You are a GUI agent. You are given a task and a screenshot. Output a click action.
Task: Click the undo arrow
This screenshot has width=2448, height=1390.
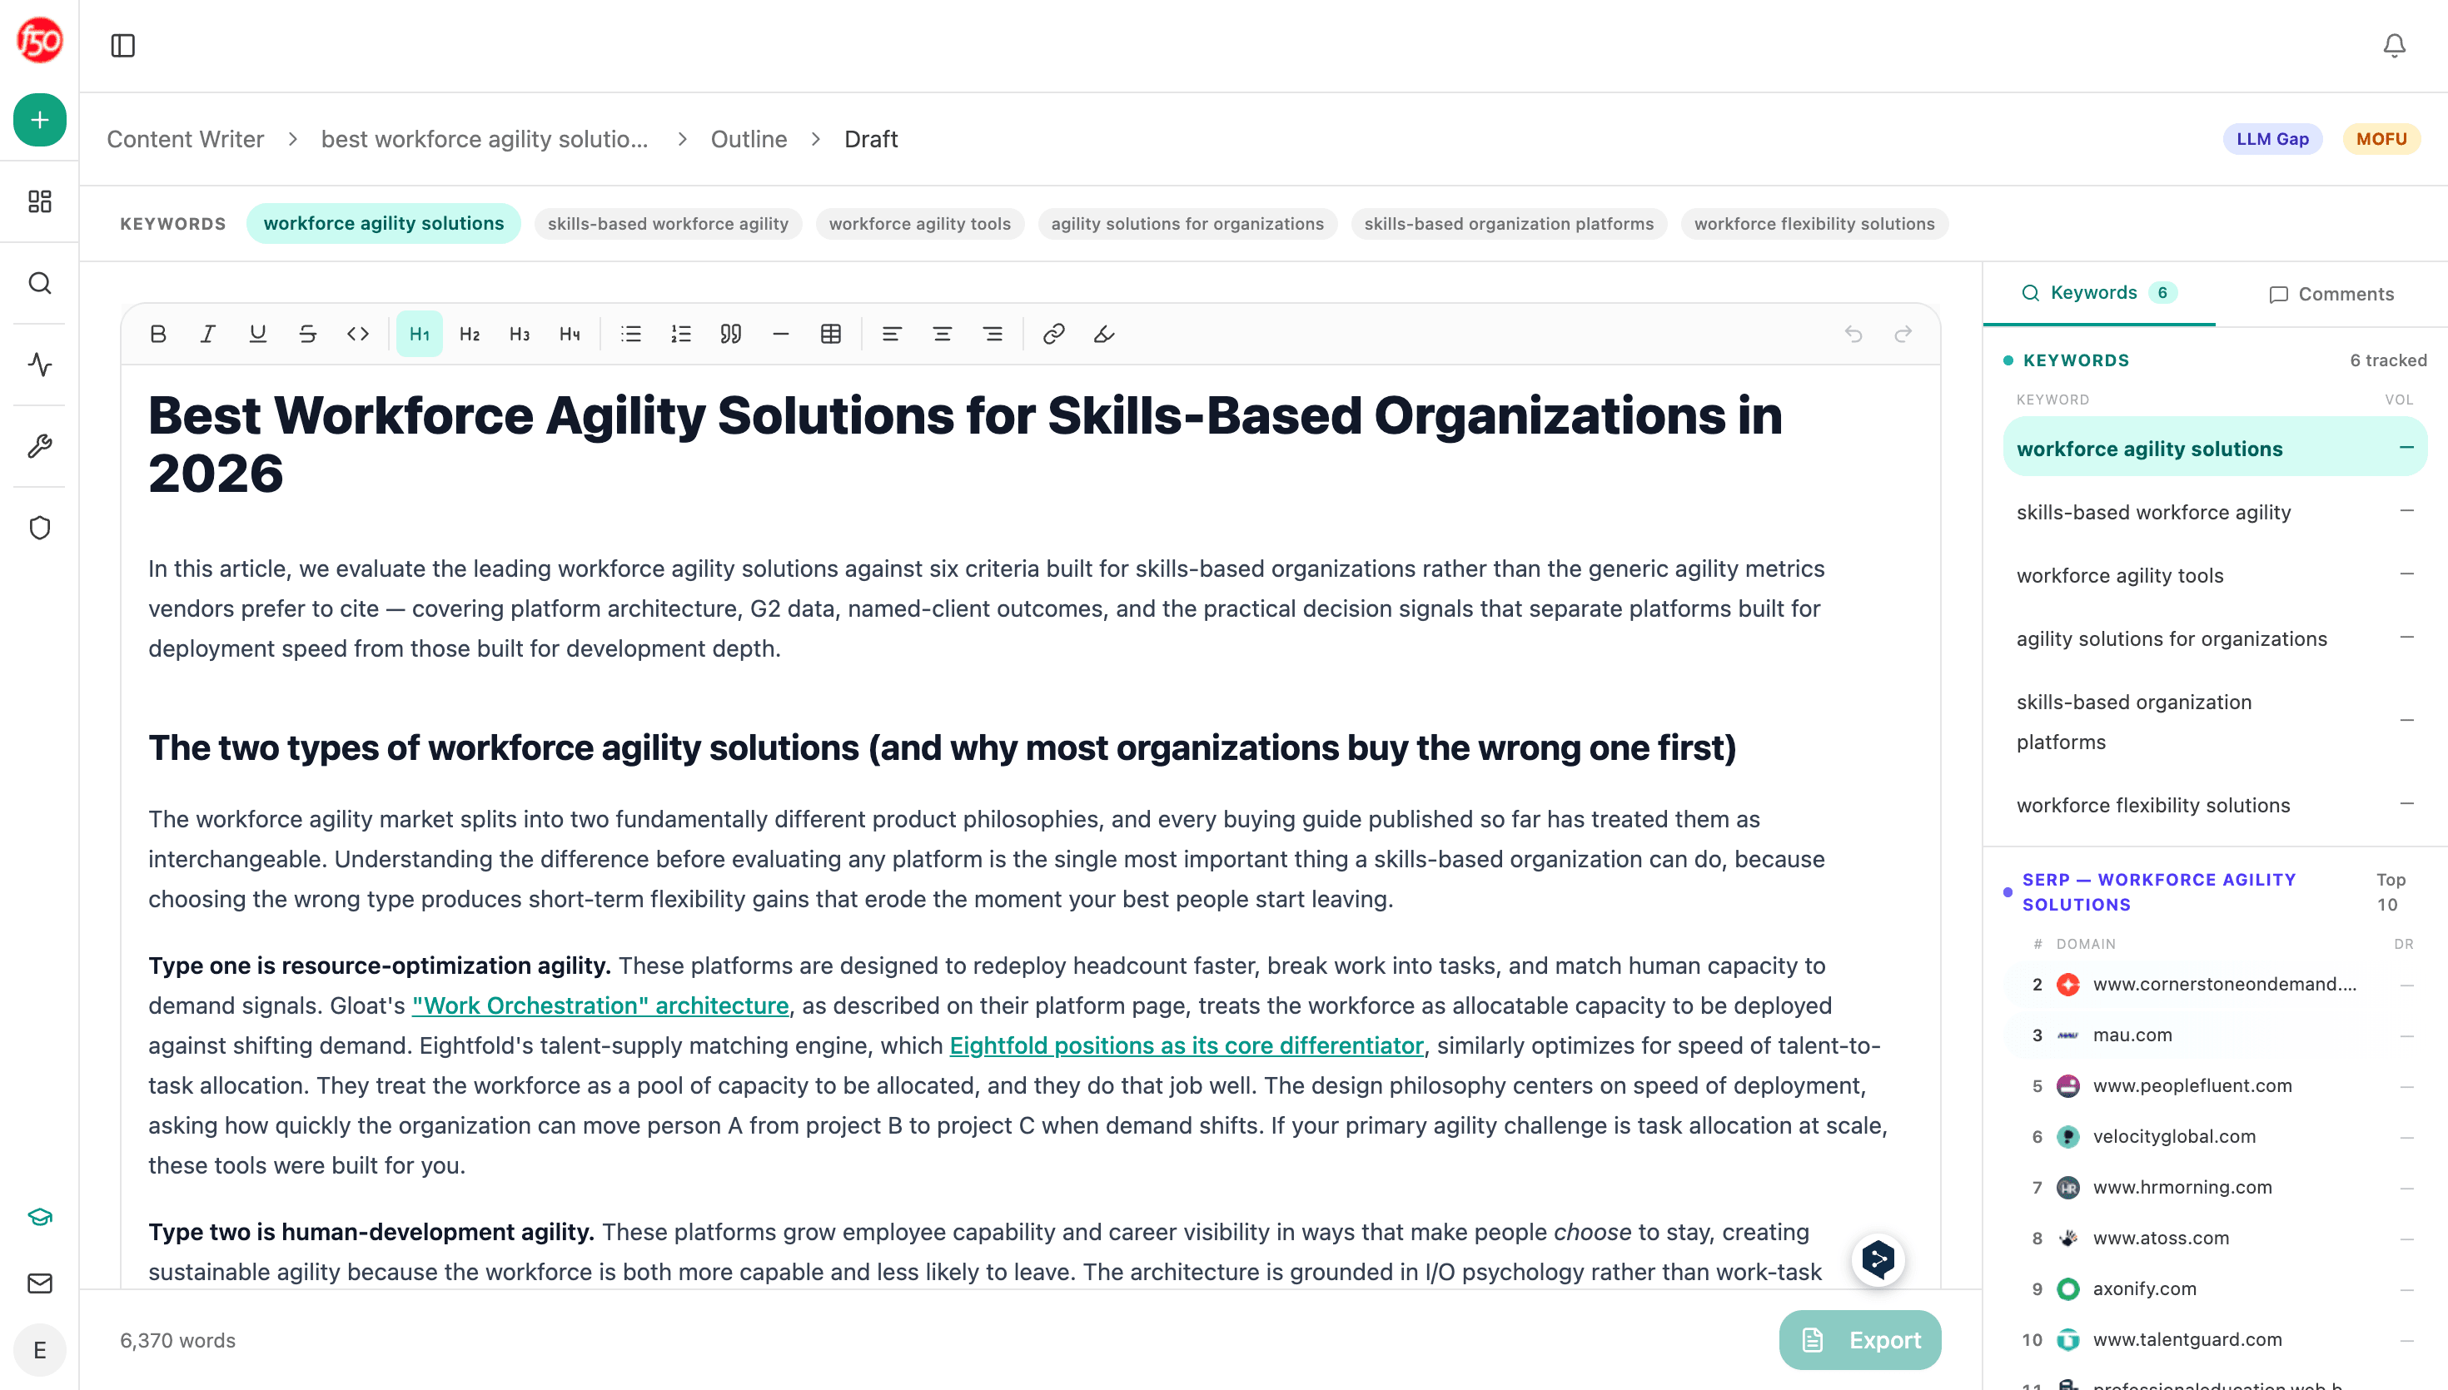click(x=1853, y=334)
